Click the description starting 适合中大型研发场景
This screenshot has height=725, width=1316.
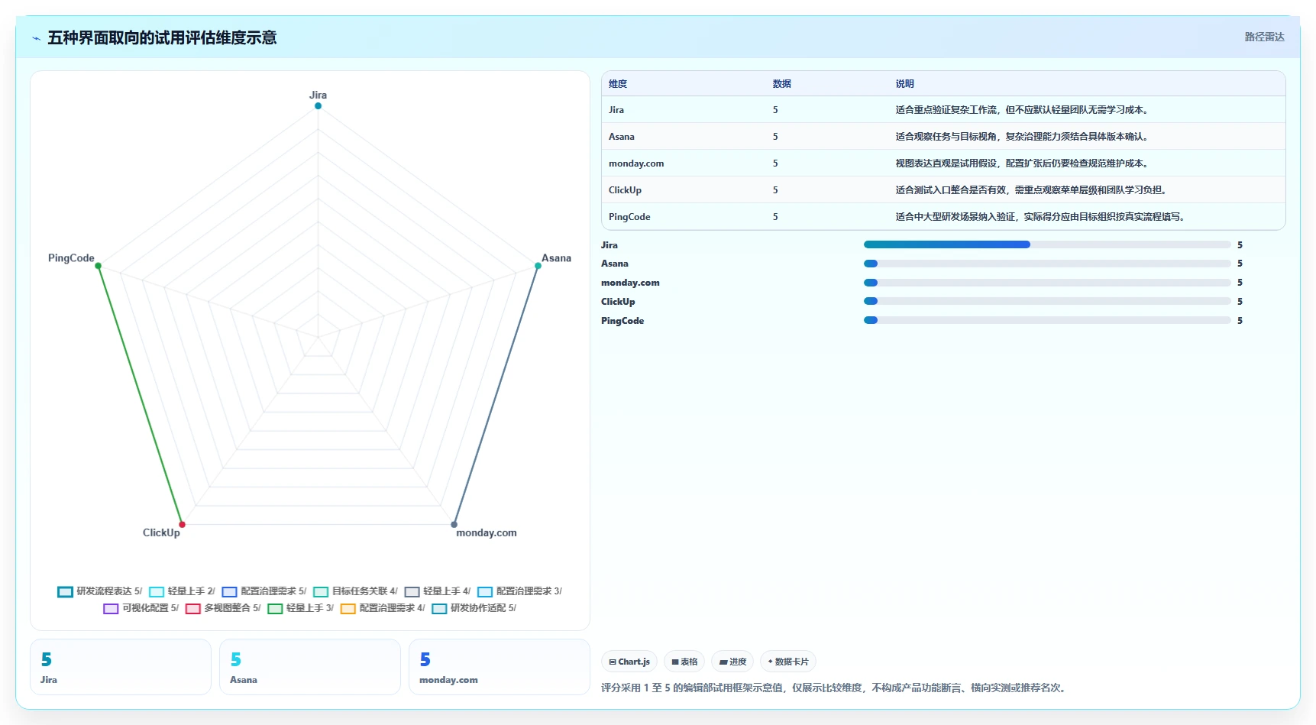1041,217
